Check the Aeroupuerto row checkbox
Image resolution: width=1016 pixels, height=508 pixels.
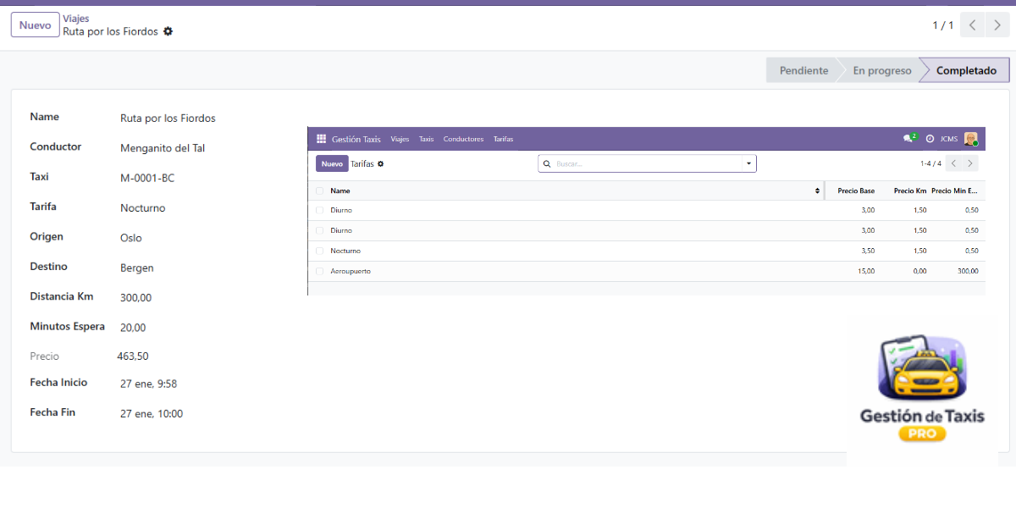click(x=319, y=272)
